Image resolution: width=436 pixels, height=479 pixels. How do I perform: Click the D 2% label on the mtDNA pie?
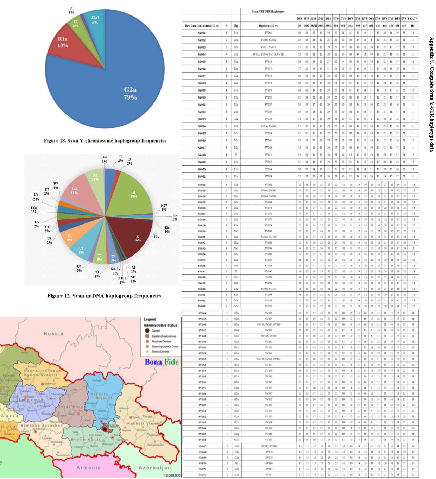click(130, 162)
